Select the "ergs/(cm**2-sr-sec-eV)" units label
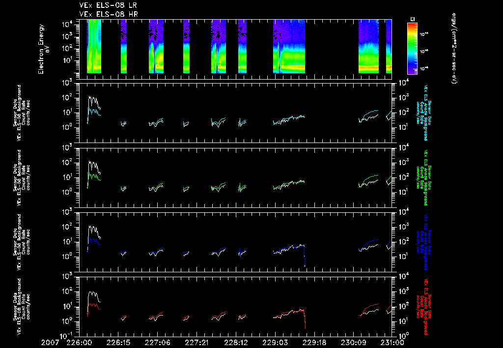The image size is (503, 348). (x=454, y=48)
